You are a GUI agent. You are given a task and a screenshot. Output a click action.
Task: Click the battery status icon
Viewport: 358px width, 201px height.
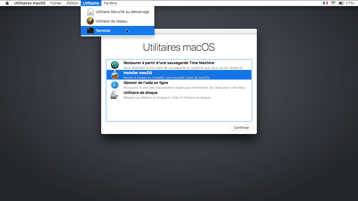point(341,3)
